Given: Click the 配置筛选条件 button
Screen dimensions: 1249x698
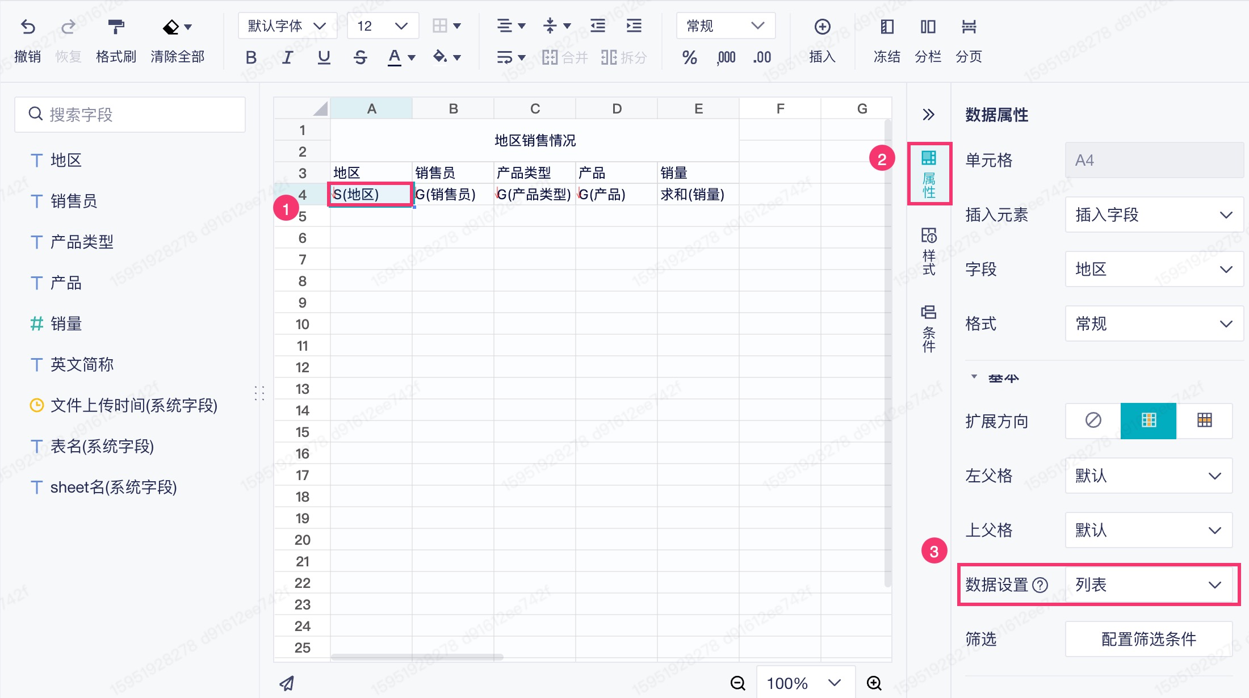Looking at the screenshot, I should [1148, 639].
